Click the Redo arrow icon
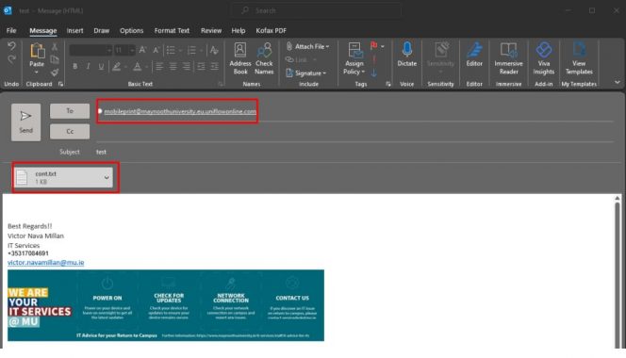This screenshot has height=358, width=626. point(11,60)
